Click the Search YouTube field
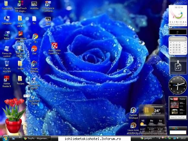This screenshot has height=141, width=188. pyautogui.click(x=178, y=117)
